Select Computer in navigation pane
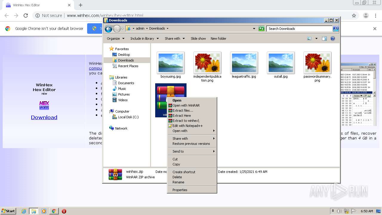This screenshot has height=215, width=382. [x=119, y=111]
